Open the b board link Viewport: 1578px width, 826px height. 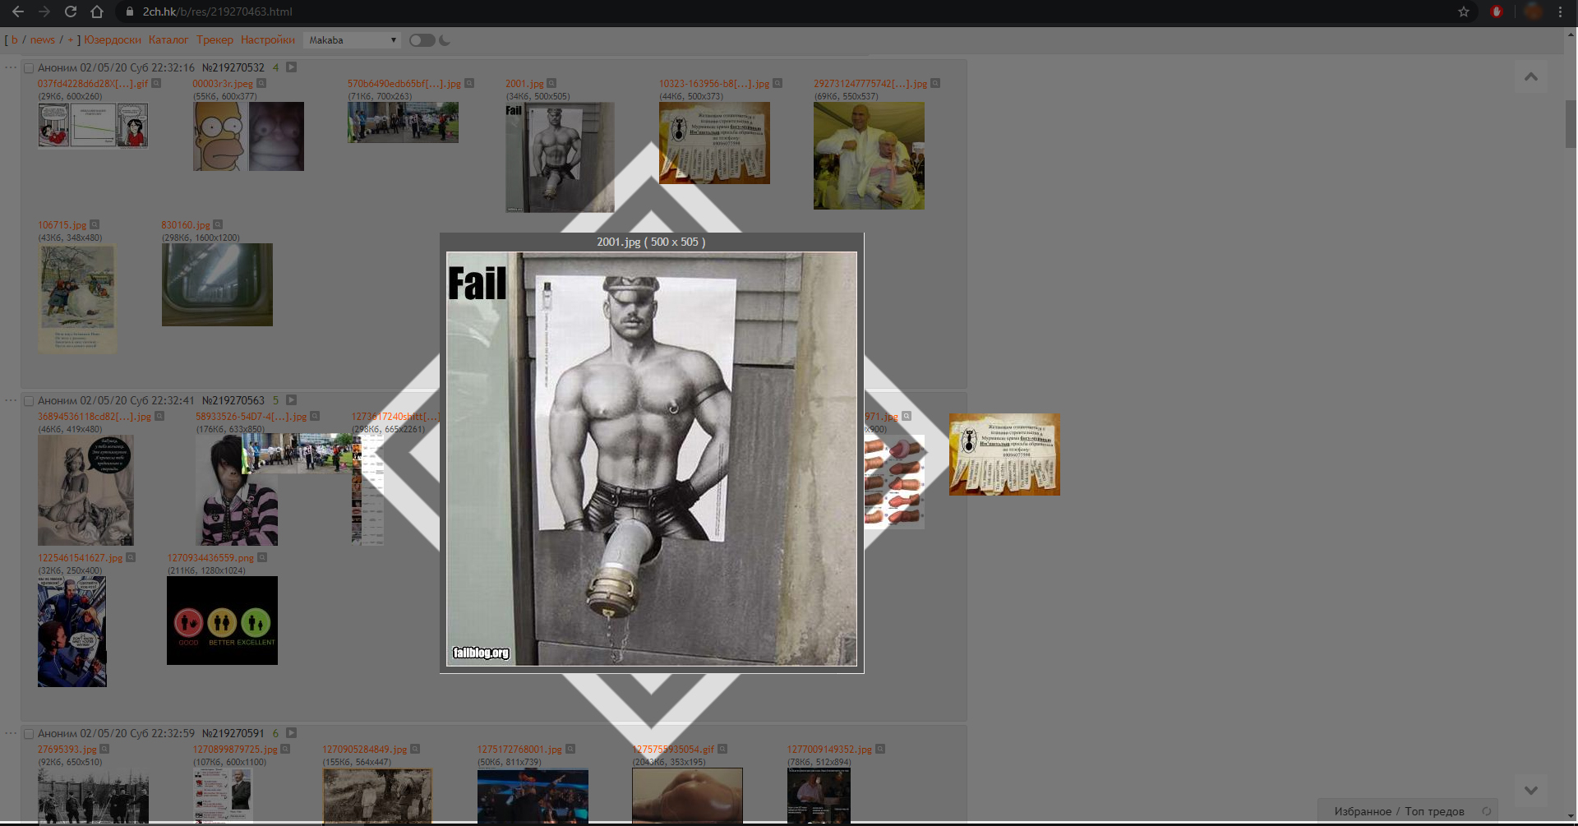(14, 39)
